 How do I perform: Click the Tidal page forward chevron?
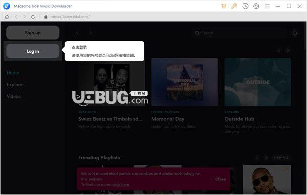click(x=91, y=33)
